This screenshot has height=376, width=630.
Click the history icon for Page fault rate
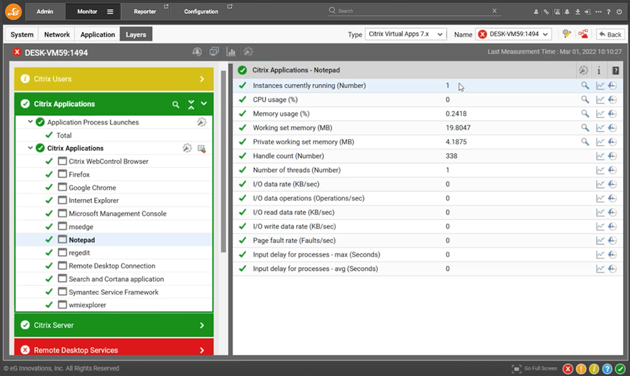coord(612,241)
